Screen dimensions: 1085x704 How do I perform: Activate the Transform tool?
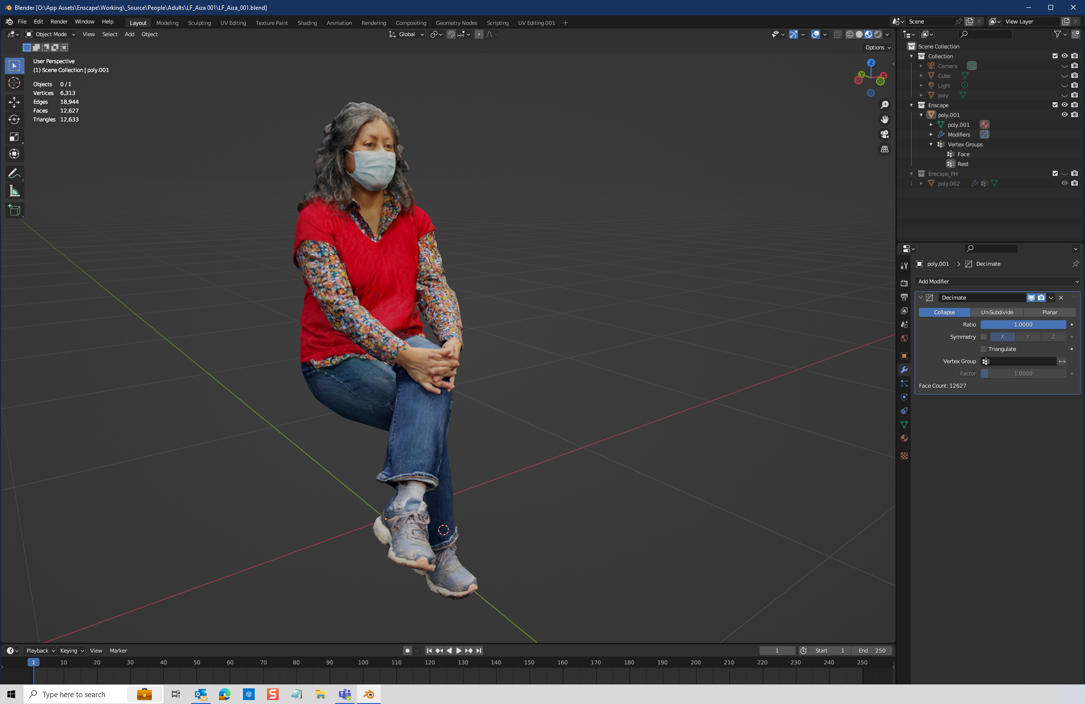click(x=14, y=154)
